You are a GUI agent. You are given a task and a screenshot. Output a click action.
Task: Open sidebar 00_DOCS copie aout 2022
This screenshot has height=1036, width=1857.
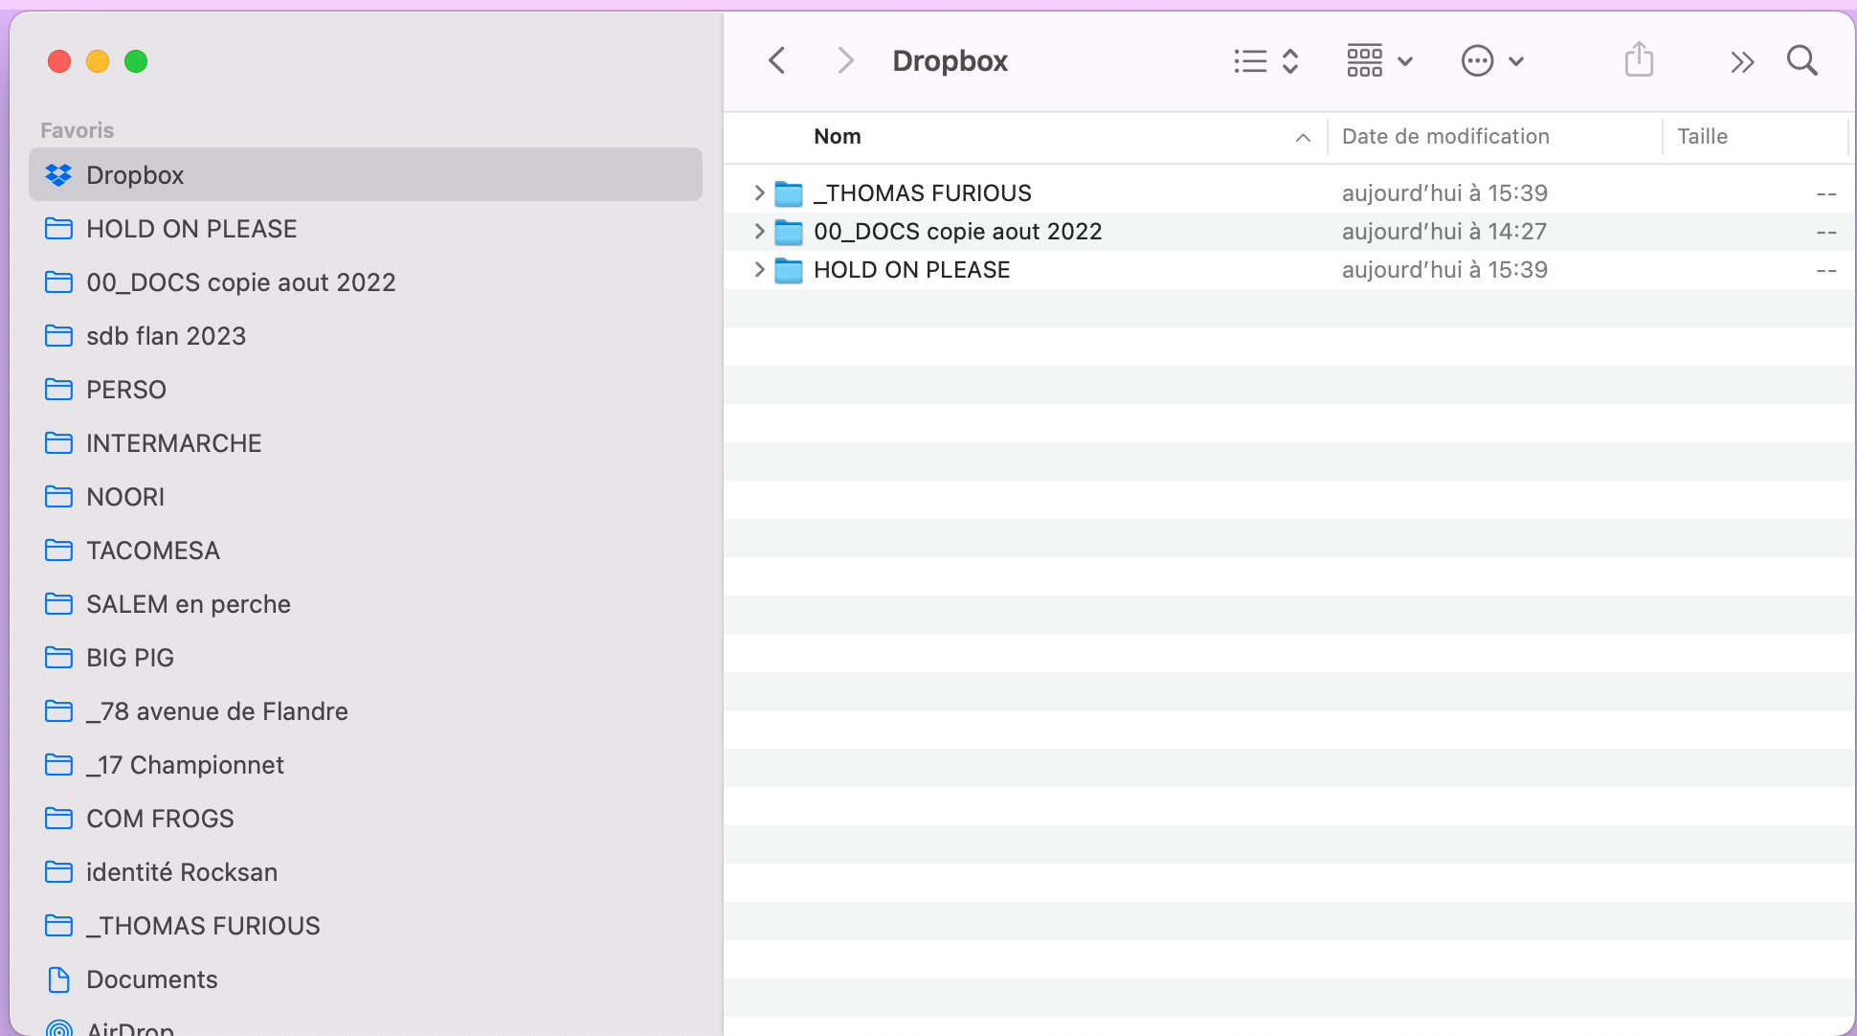tap(366, 282)
